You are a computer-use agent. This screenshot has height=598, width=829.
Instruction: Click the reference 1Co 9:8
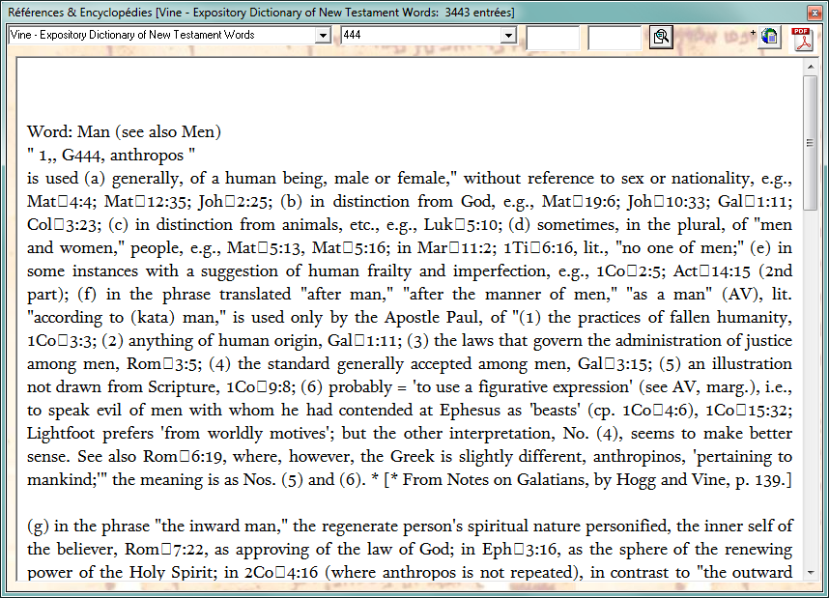[258, 387]
